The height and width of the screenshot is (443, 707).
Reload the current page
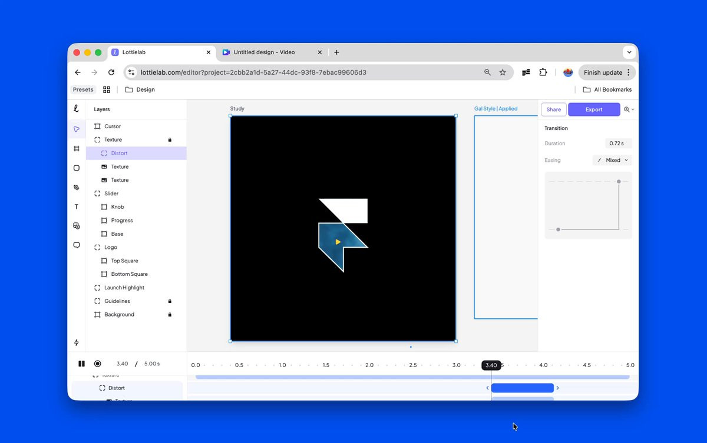(x=111, y=72)
